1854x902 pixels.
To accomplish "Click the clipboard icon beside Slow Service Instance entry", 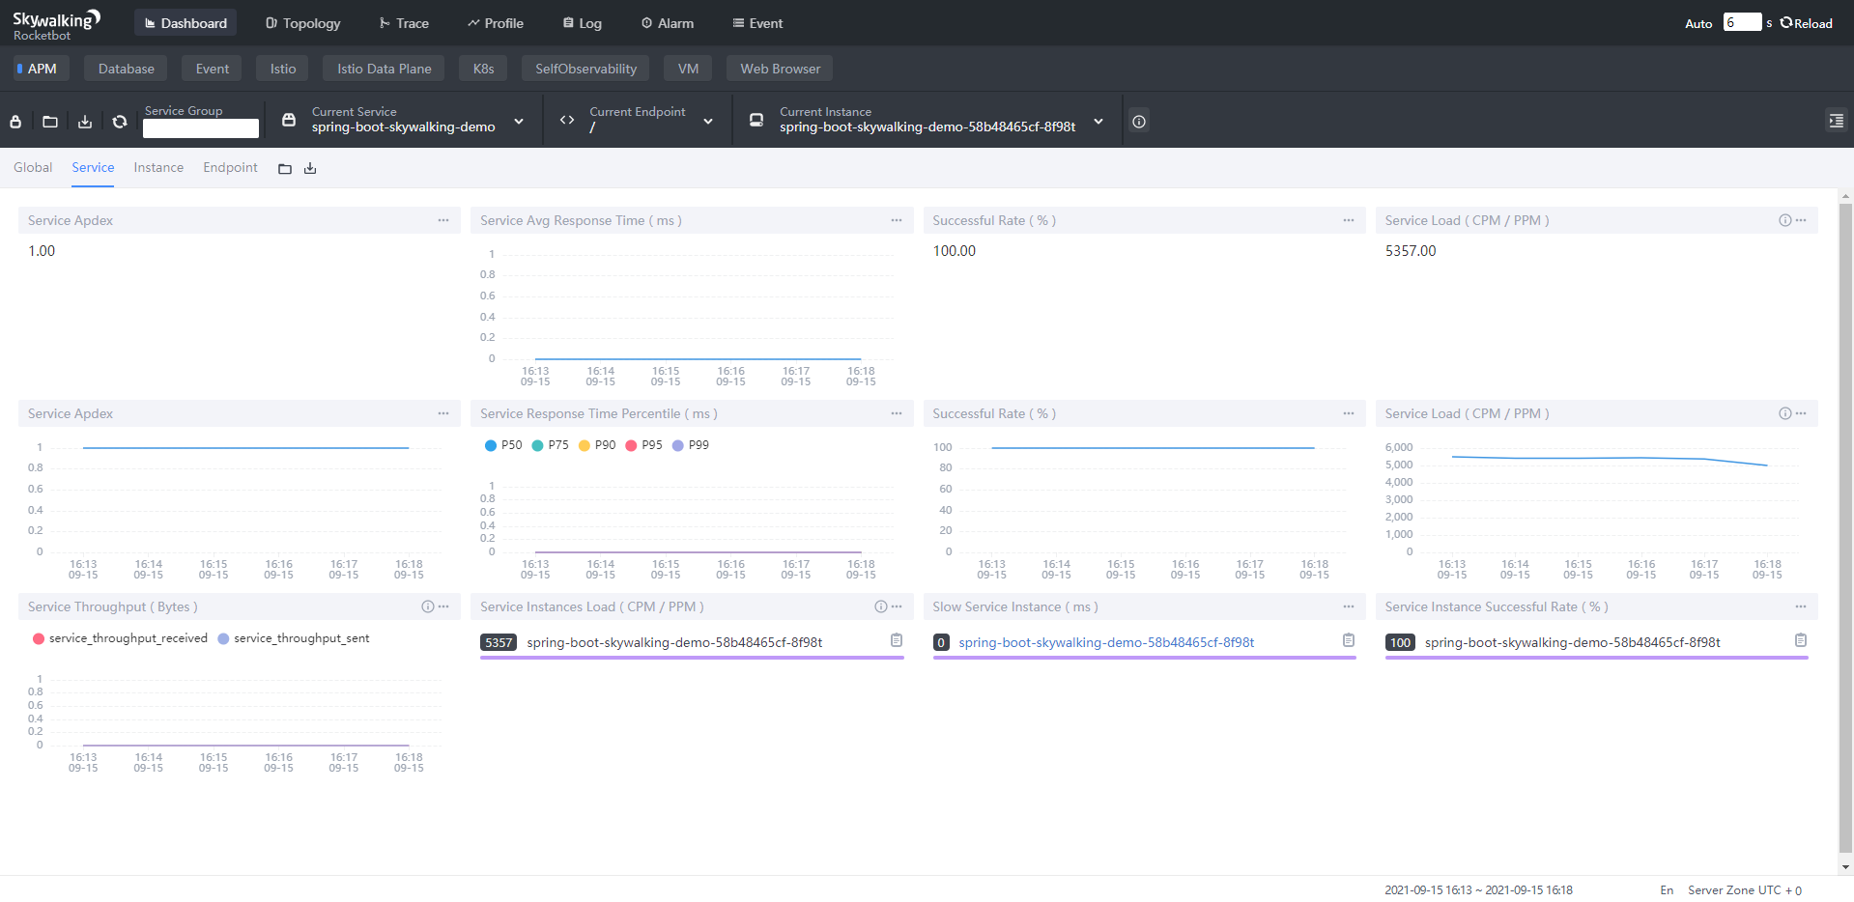I will [1348, 639].
